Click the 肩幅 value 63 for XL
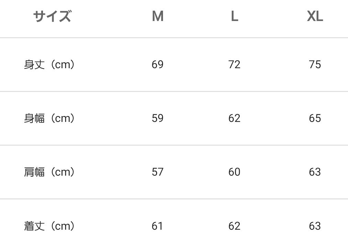This screenshot has height=249, width=348. (315, 172)
